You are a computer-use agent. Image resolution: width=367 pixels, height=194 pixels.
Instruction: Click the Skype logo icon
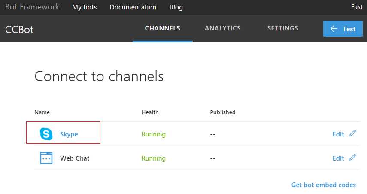46,134
